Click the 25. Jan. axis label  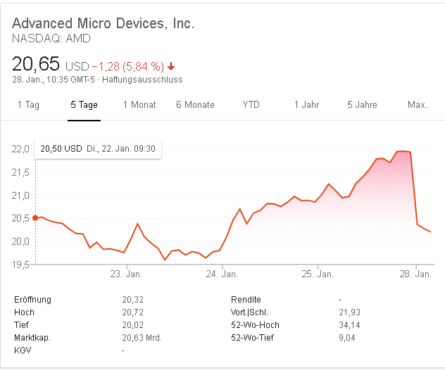tap(318, 274)
